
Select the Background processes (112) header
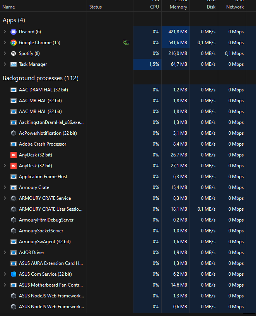click(41, 78)
